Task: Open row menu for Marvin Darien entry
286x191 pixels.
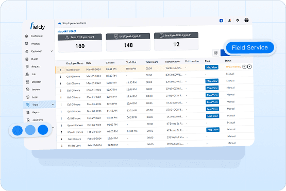Action: pos(62,132)
